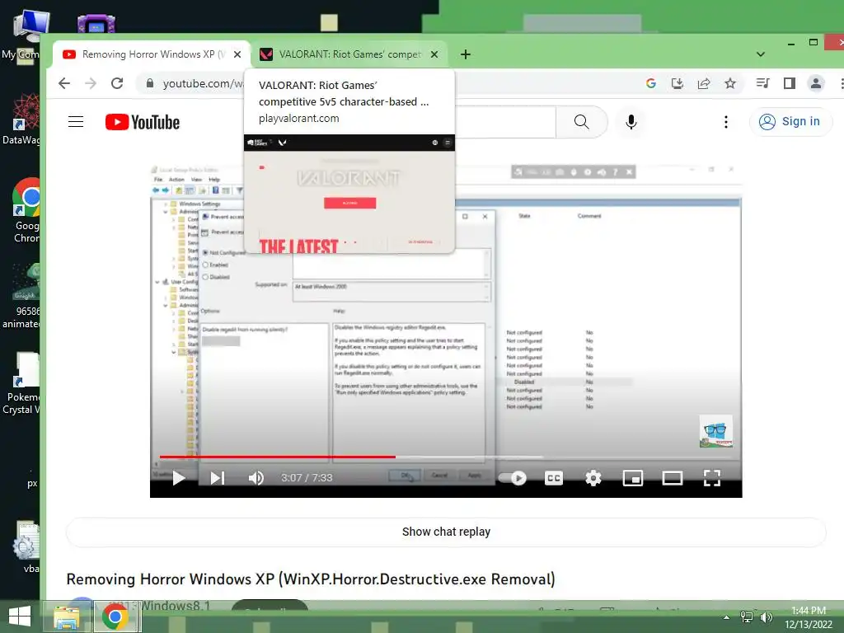Click Chrome icon in taskbar
This screenshot has height=633, width=844.
(x=115, y=617)
